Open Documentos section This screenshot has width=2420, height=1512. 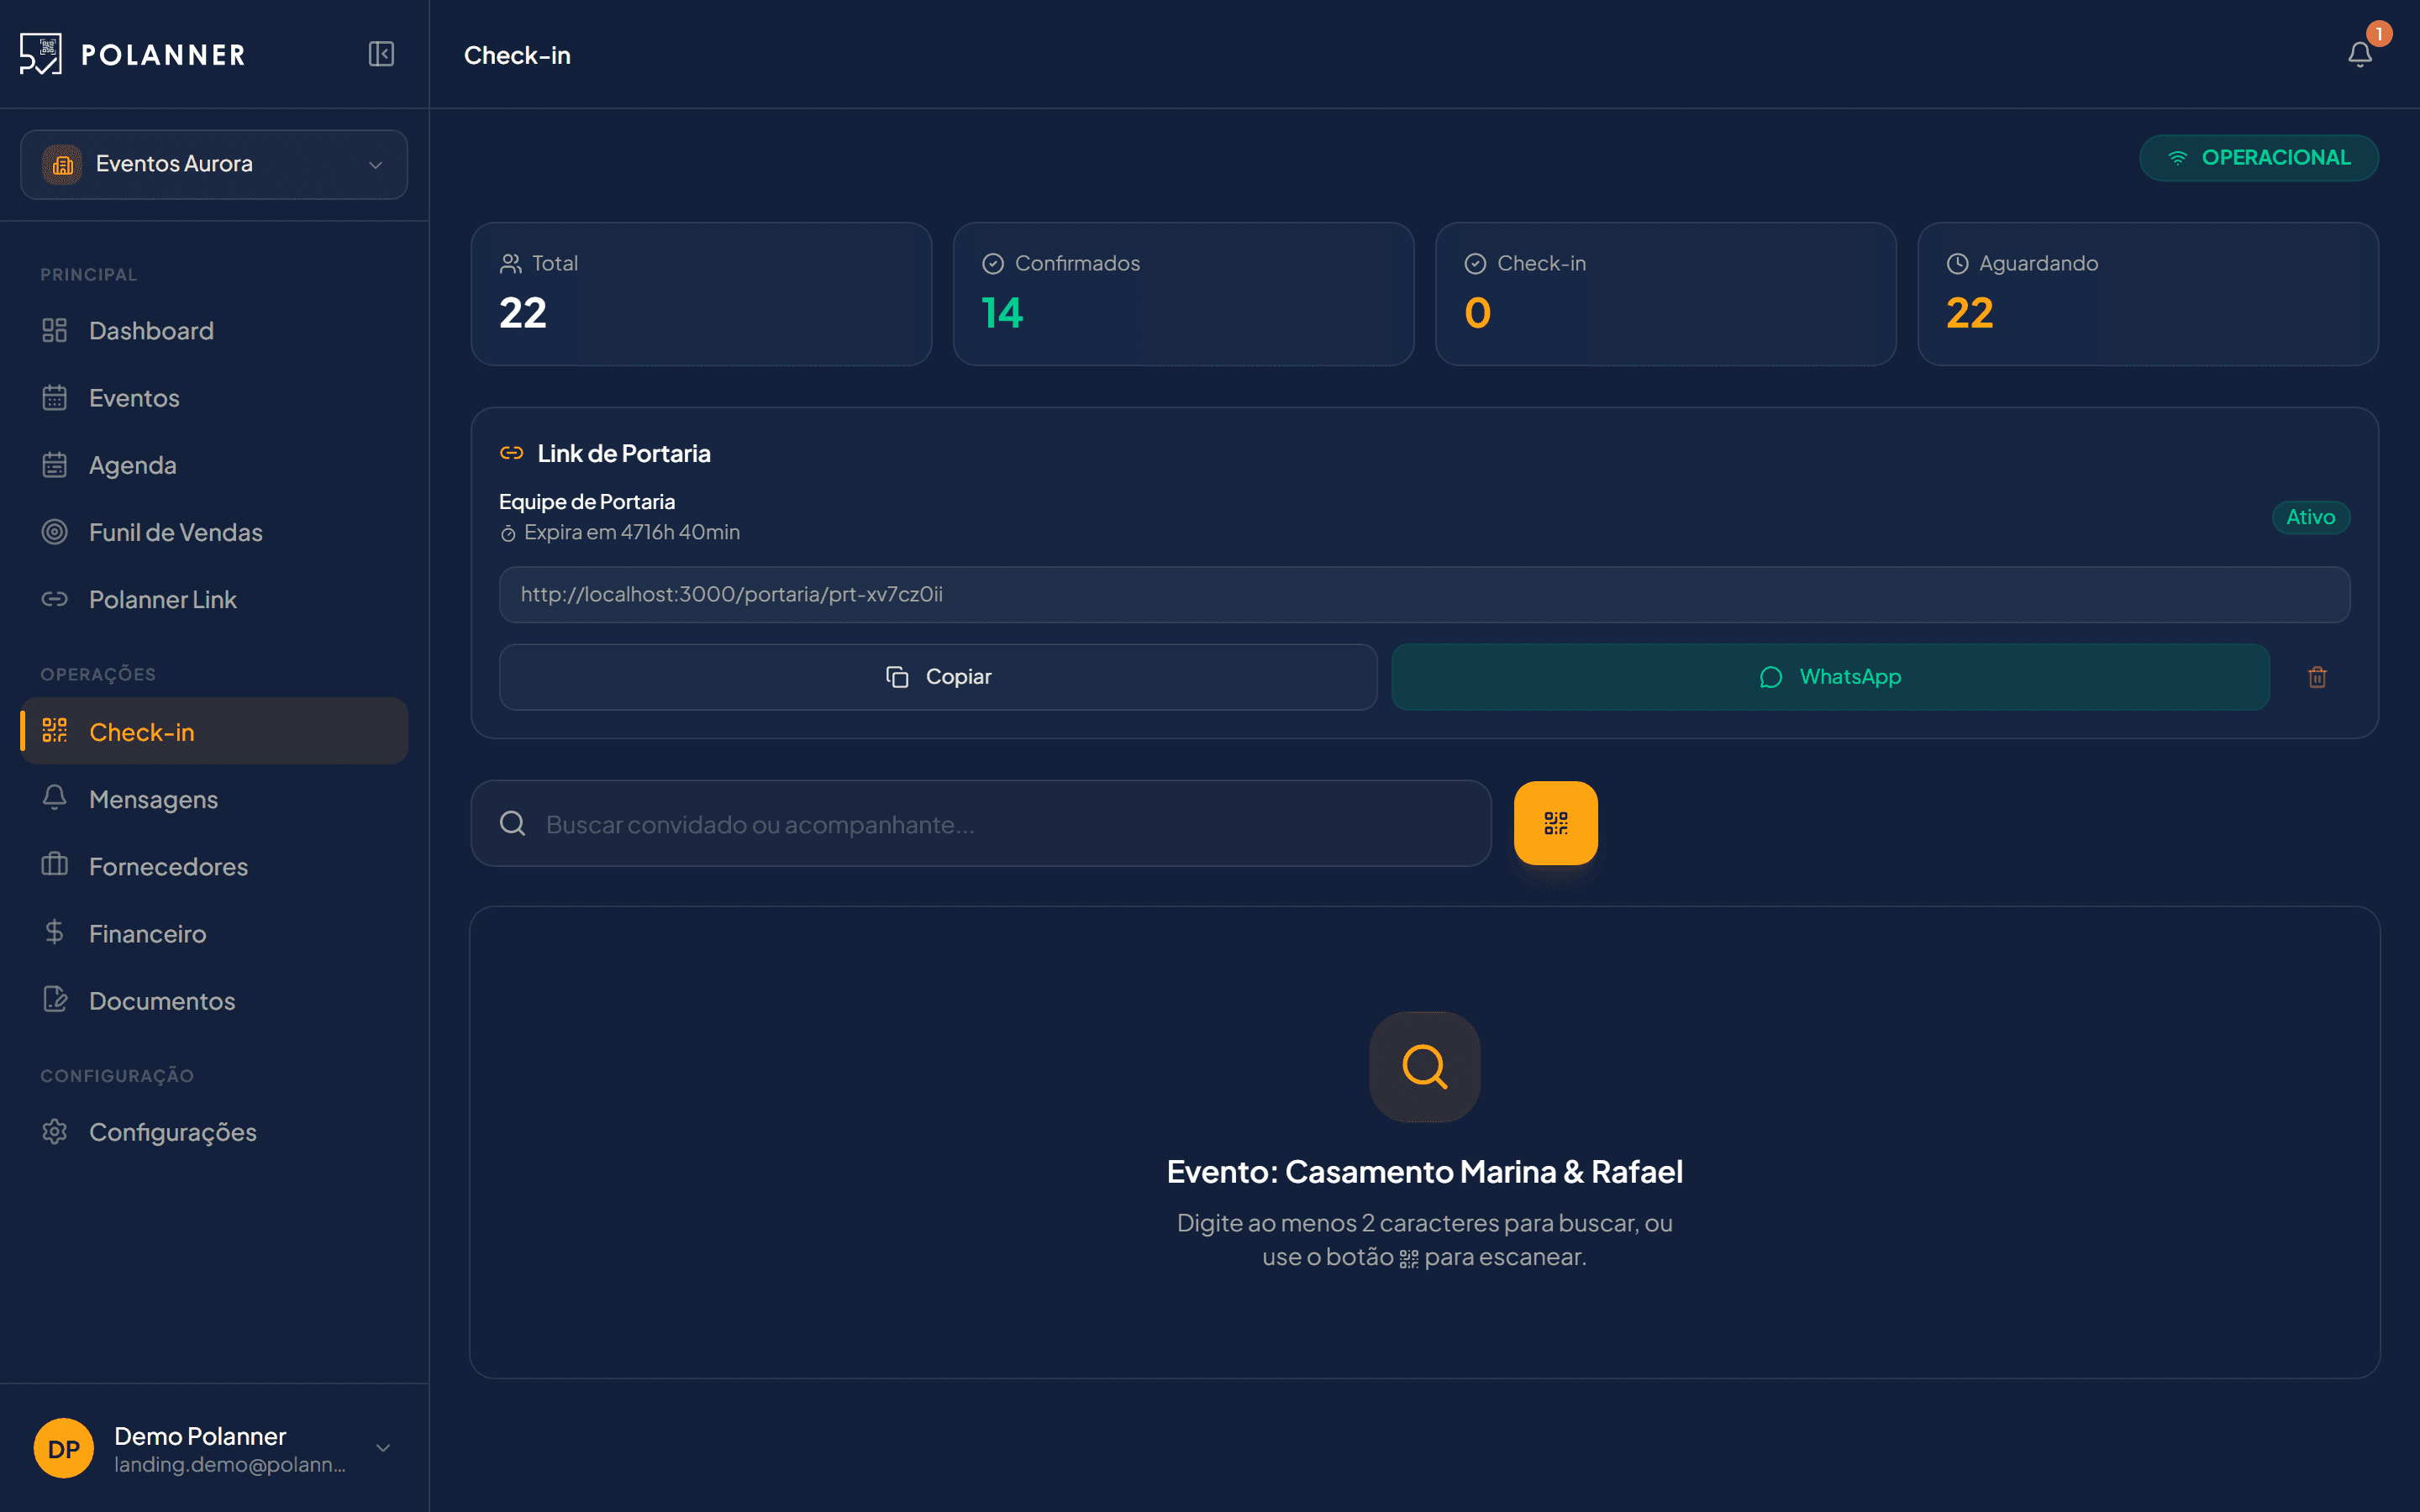point(214,1000)
